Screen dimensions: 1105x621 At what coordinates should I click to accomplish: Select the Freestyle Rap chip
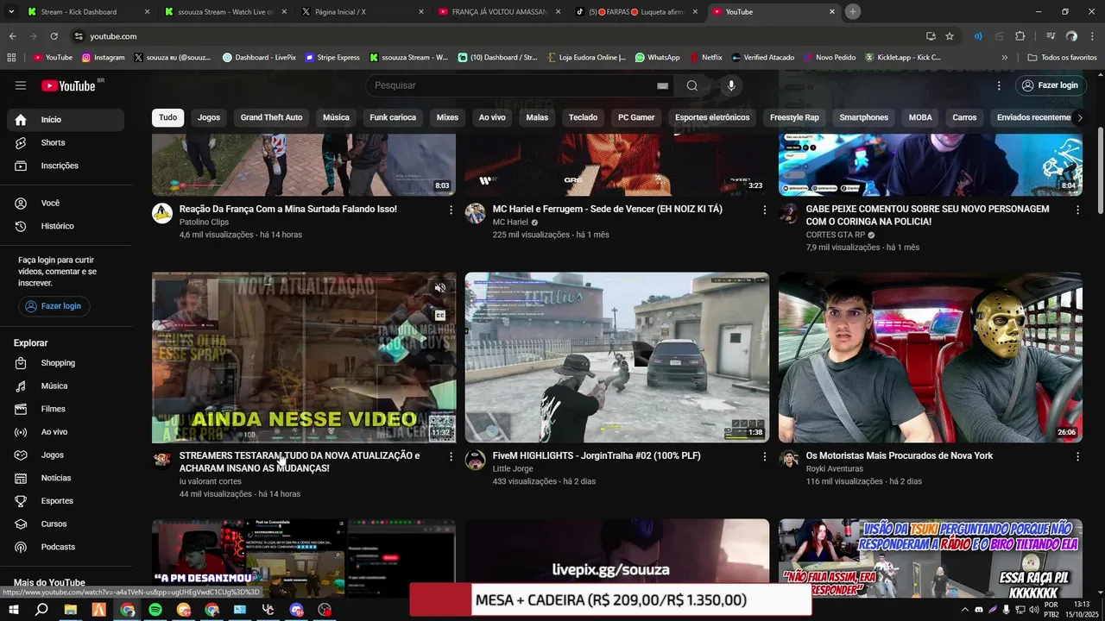click(794, 117)
